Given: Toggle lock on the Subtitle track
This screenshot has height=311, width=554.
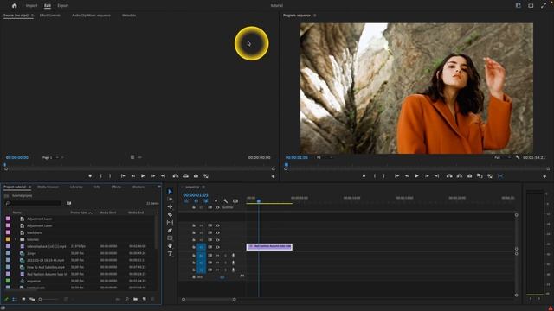Looking at the screenshot, I should (194, 207).
